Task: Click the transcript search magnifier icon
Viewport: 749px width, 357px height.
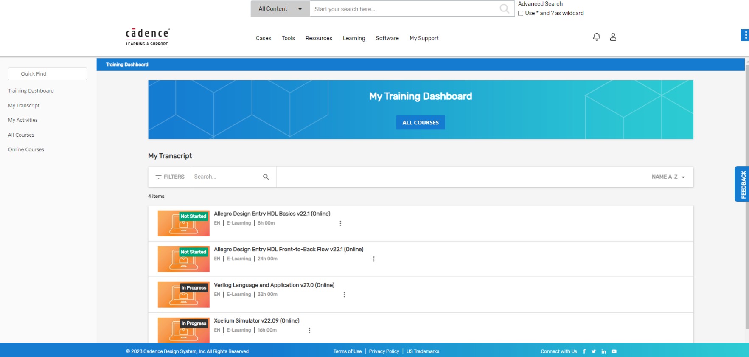Action: pyautogui.click(x=266, y=177)
